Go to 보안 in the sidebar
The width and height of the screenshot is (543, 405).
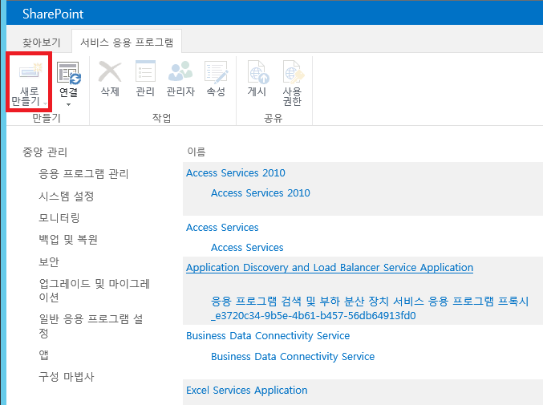[48, 261]
